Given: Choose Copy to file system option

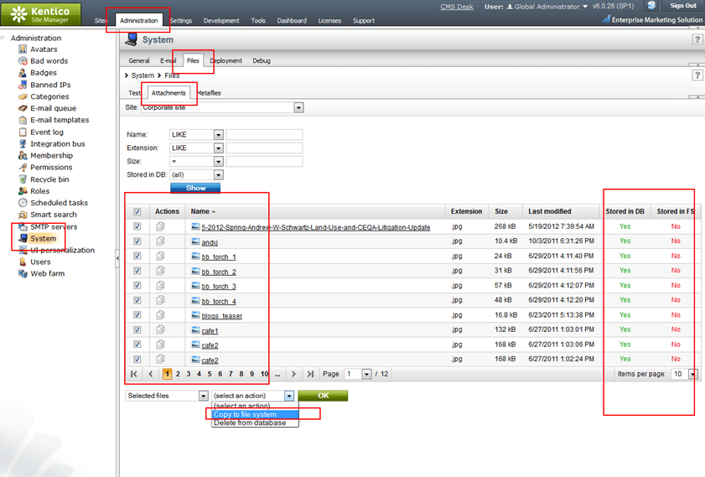Looking at the screenshot, I should pyautogui.click(x=255, y=414).
